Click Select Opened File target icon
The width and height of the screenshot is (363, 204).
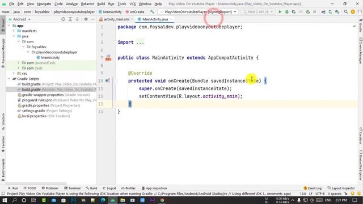(x=63, y=19)
